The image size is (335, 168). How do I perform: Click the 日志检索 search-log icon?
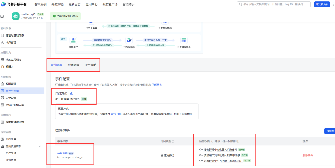[2, 139]
